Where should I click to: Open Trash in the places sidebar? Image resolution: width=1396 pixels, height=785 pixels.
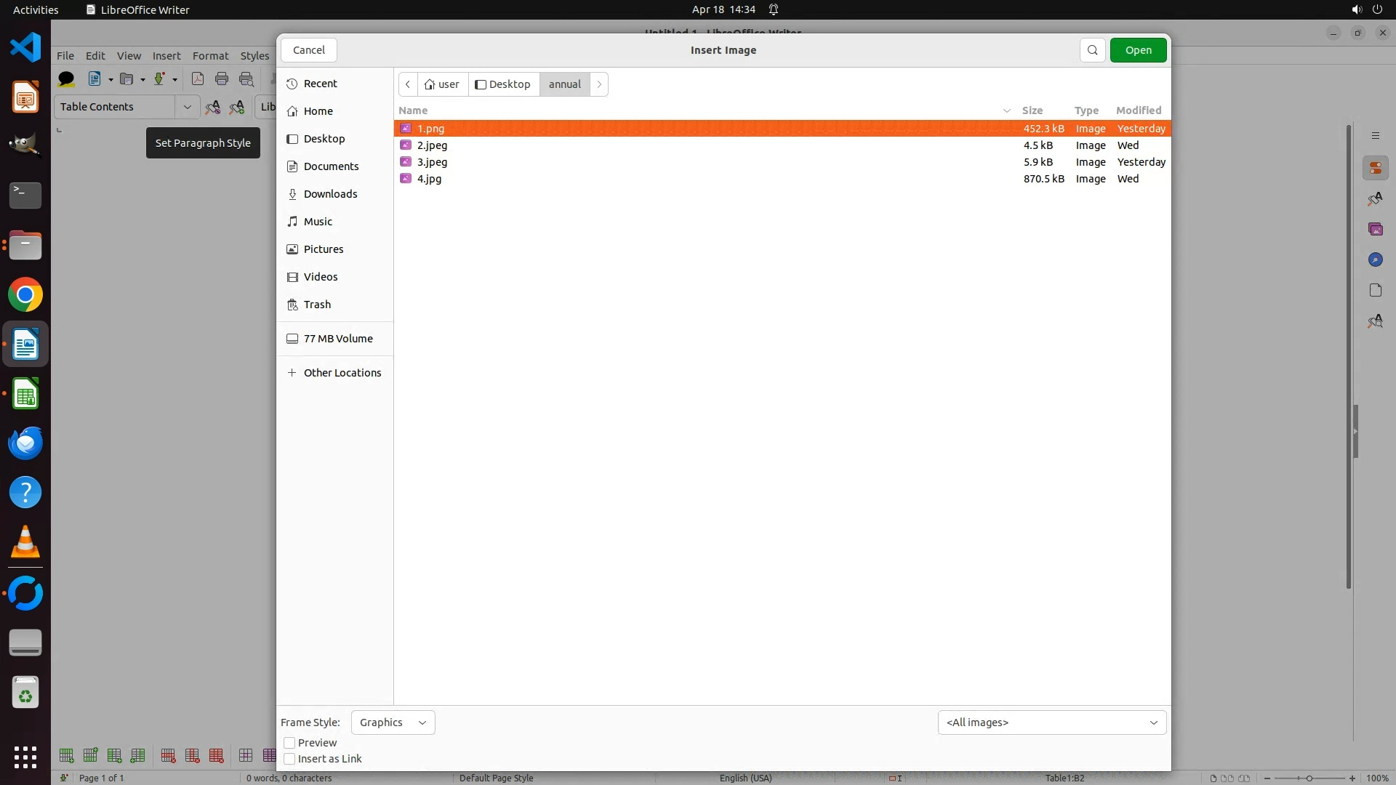click(317, 305)
